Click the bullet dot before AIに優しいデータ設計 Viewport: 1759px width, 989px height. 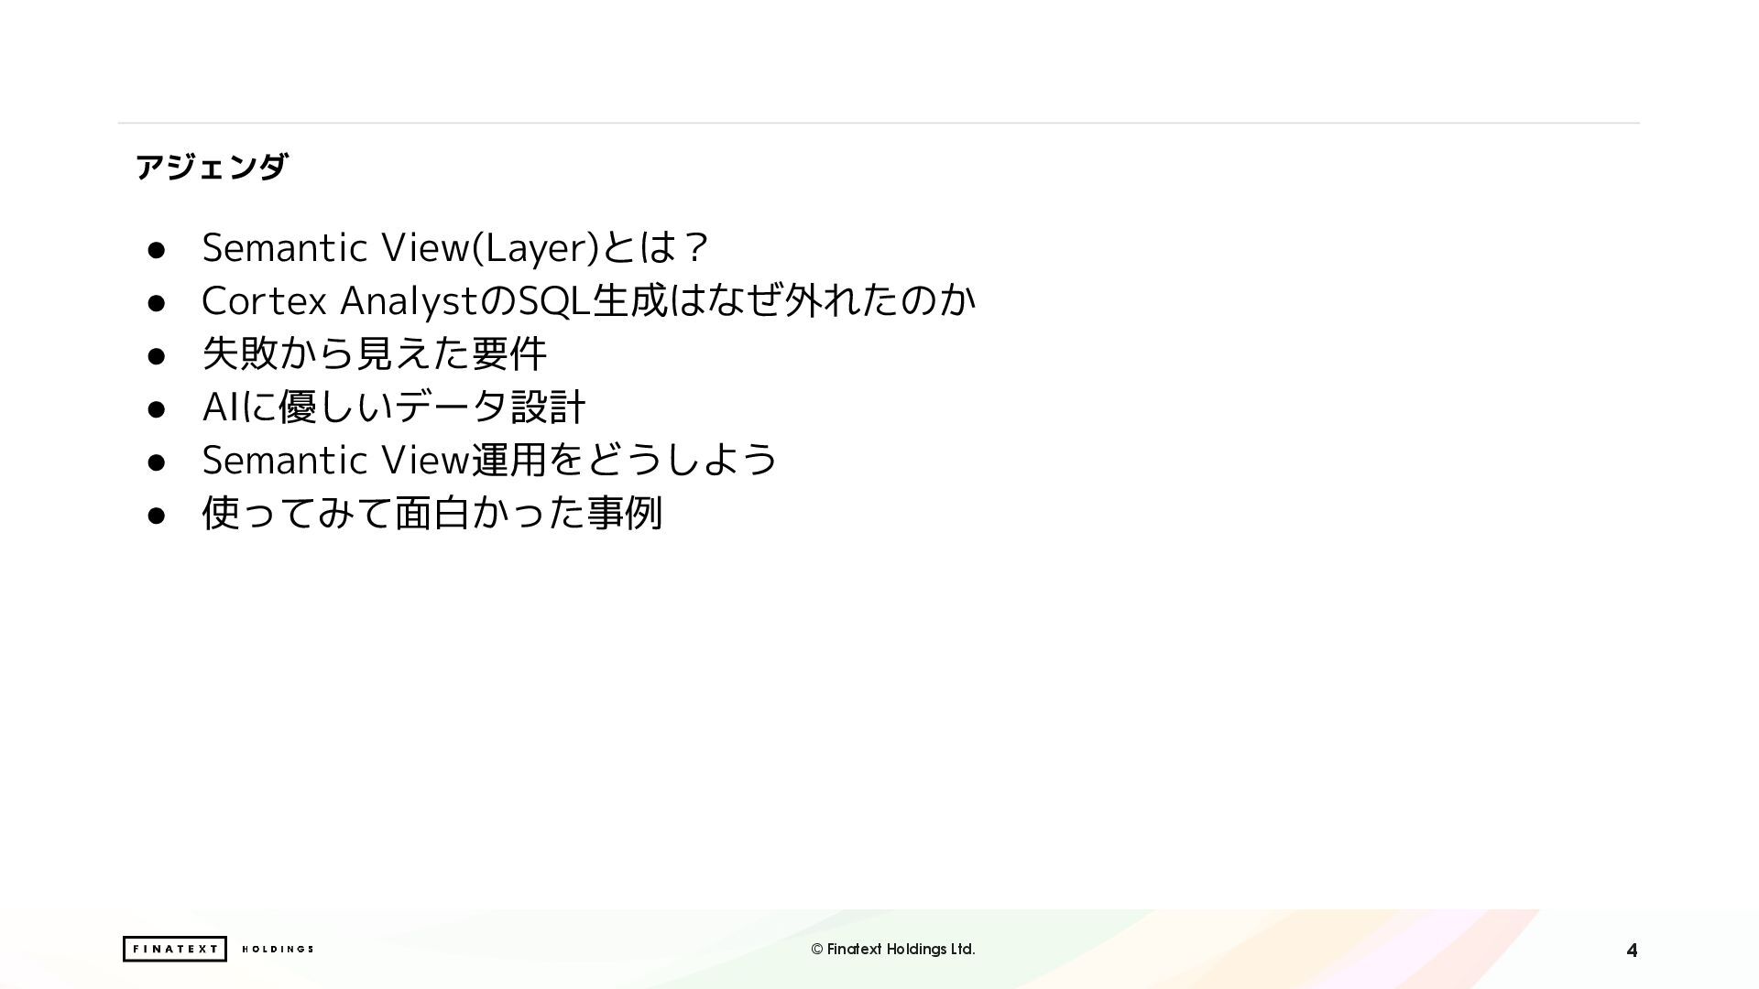coord(156,409)
